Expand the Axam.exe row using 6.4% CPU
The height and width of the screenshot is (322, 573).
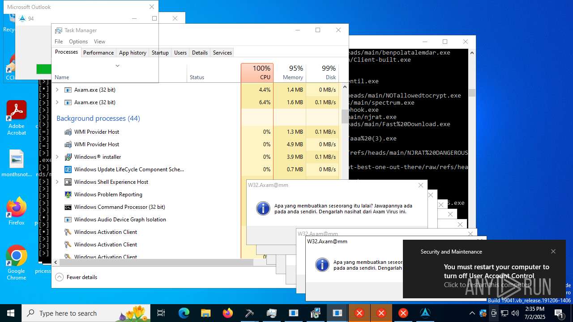click(x=57, y=102)
